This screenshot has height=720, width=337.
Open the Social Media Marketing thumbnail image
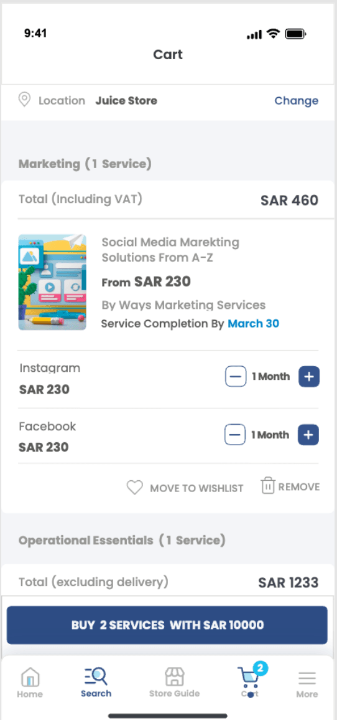click(x=52, y=282)
